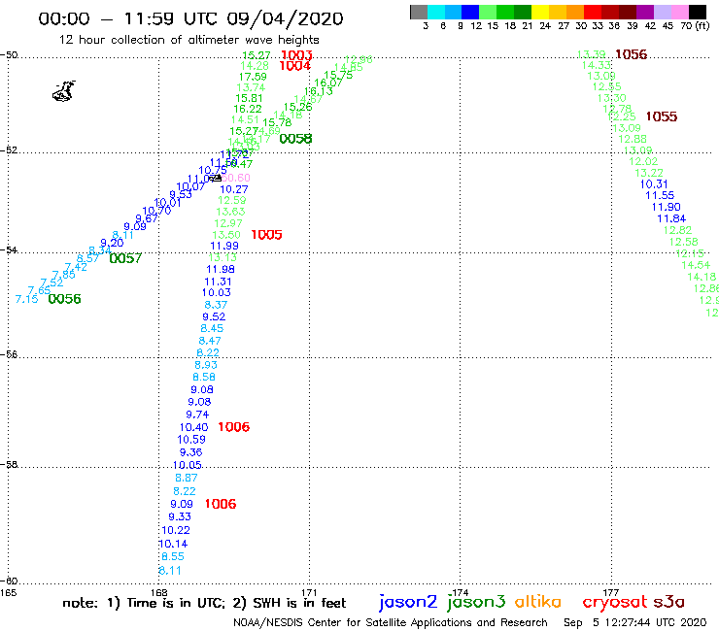Click the jason3 satellite legend label

(476, 602)
